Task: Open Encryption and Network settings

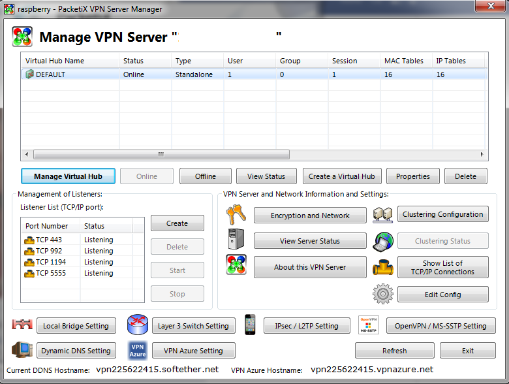Action: (x=310, y=216)
